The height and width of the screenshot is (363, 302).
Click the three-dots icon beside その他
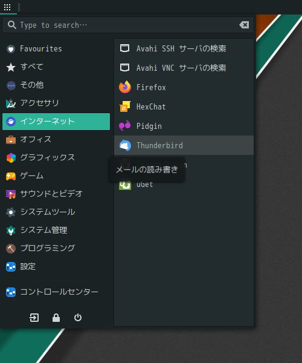coord(11,85)
